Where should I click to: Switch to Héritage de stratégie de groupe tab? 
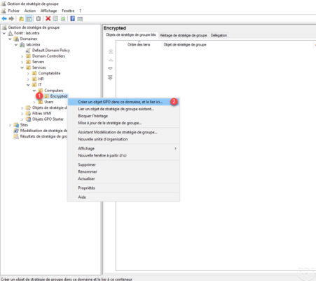pos(183,35)
